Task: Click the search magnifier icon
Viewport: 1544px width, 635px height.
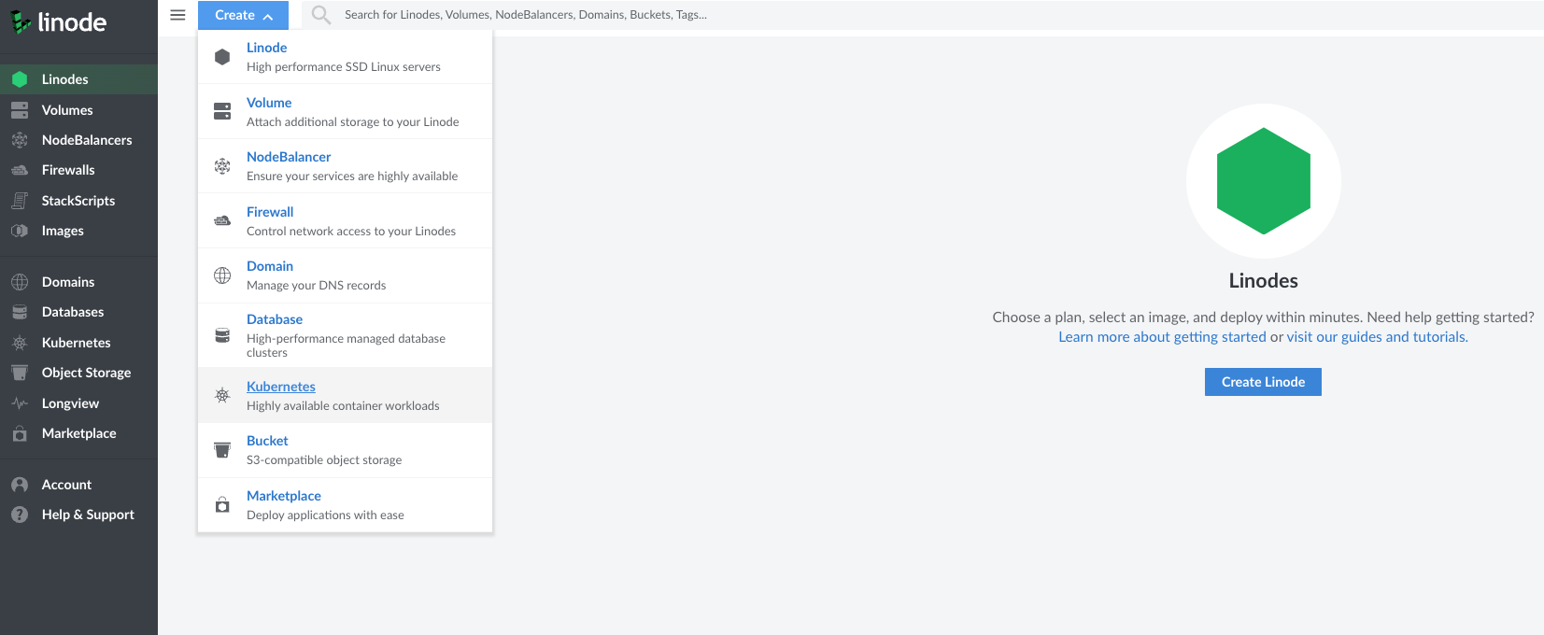Action: pos(321,15)
